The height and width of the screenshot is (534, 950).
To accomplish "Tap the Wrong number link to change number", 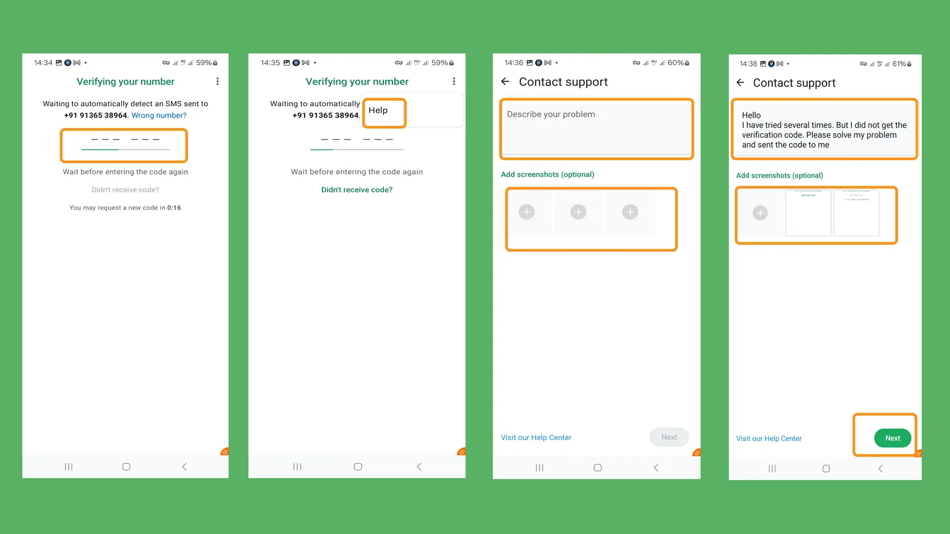I will (x=158, y=115).
